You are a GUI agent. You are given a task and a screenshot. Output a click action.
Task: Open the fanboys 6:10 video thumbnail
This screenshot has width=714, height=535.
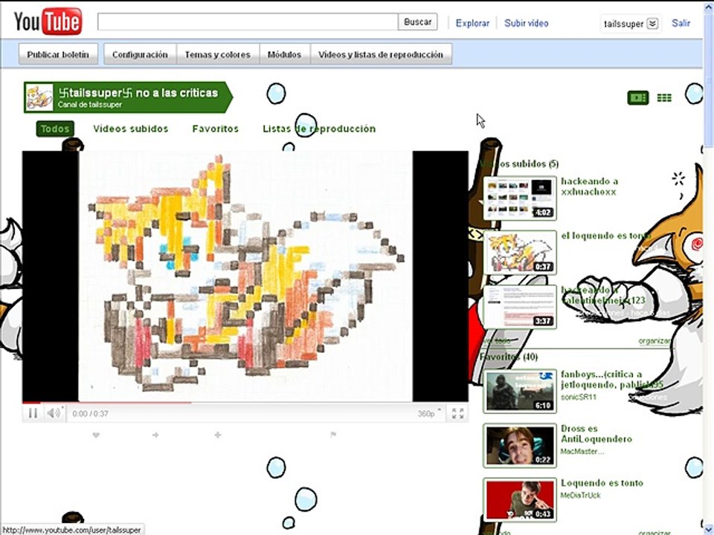click(520, 392)
